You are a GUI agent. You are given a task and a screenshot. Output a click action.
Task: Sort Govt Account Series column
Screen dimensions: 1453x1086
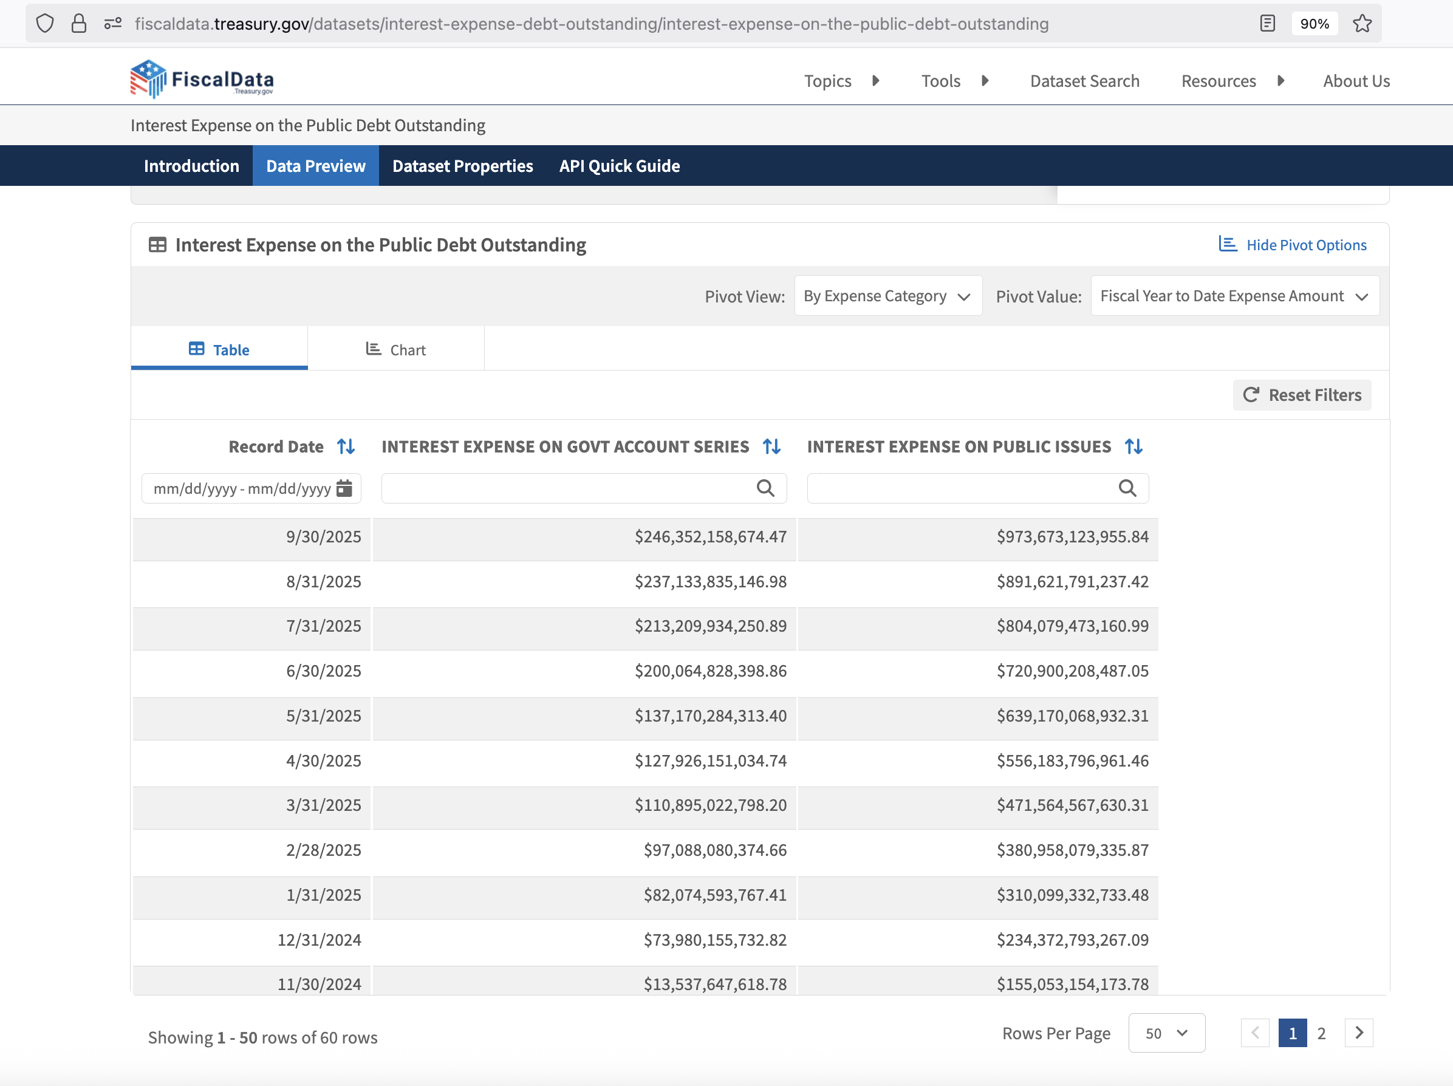(x=772, y=447)
